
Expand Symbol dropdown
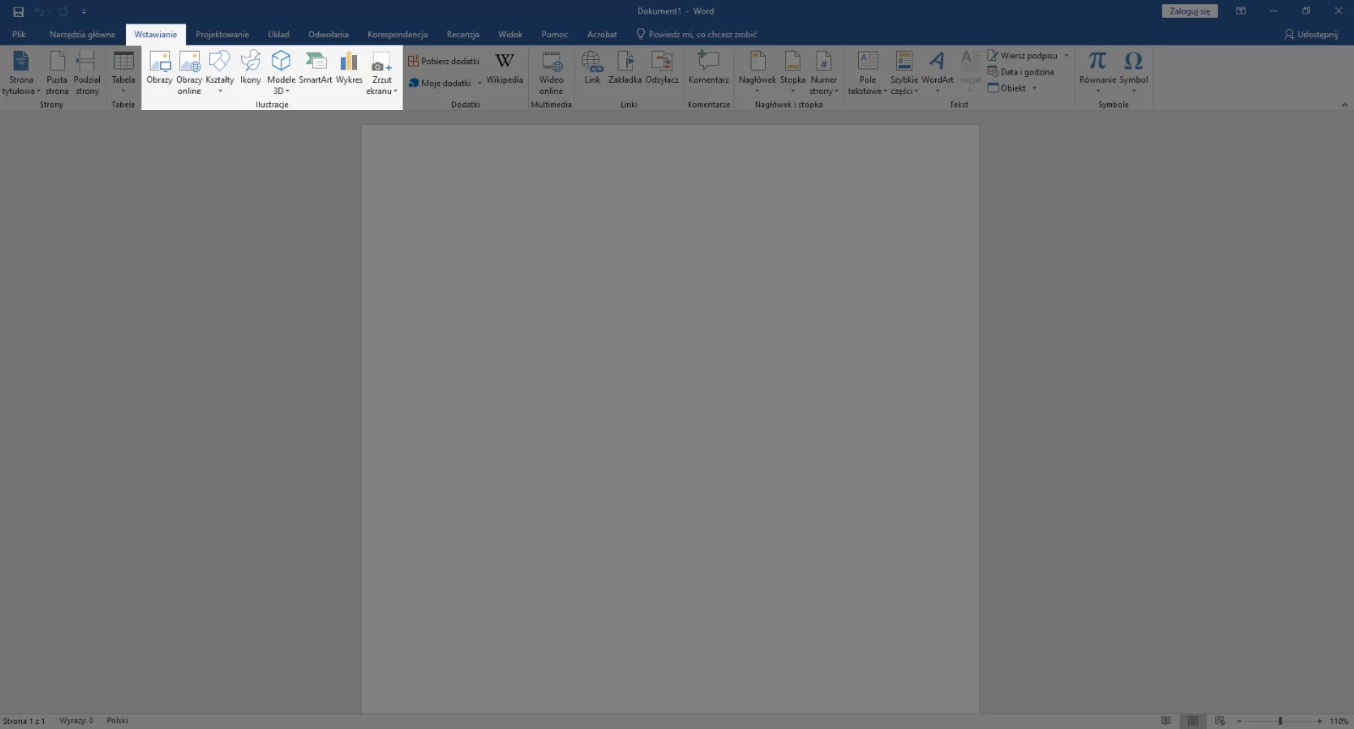click(1134, 72)
